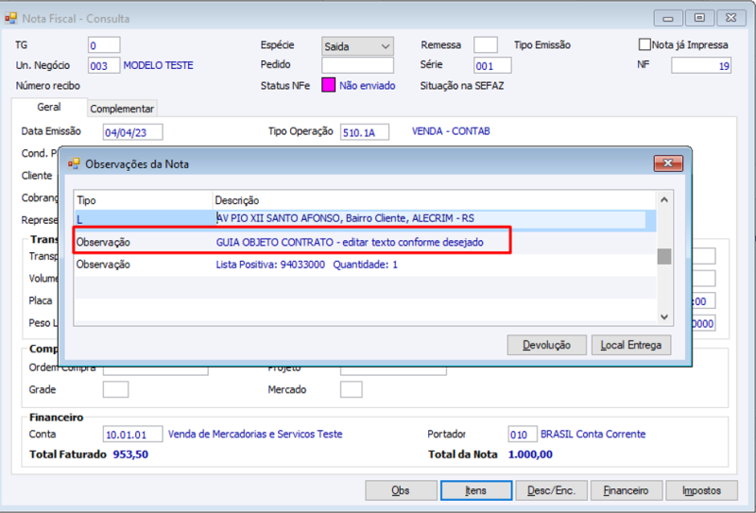Click the L type cell in first row
The height and width of the screenshot is (513, 756).
click(x=144, y=219)
